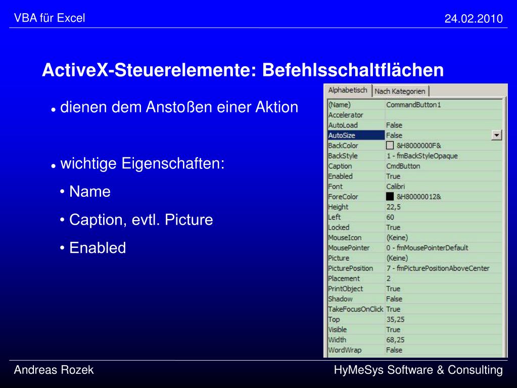The height and width of the screenshot is (388, 517).
Task: Select the MousePointer property
Action: (x=349, y=248)
